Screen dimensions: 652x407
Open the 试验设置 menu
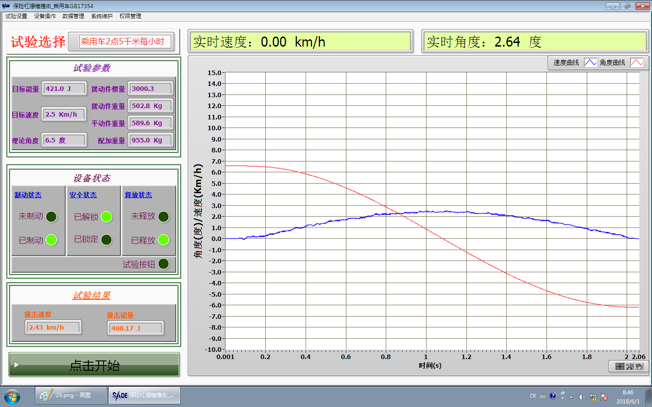click(16, 16)
